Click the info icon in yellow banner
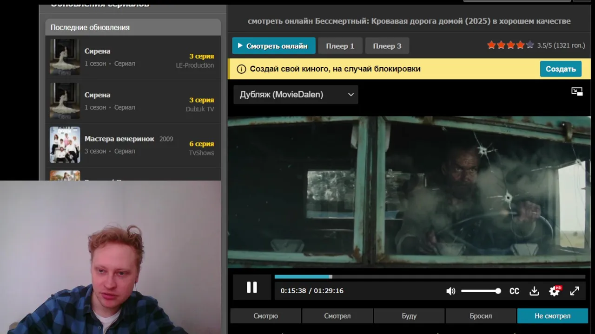Screen dimensions: 595x334 (241, 69)
